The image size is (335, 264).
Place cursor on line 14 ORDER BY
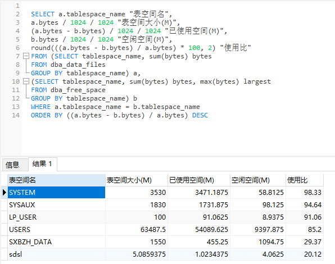click(47, 115)
